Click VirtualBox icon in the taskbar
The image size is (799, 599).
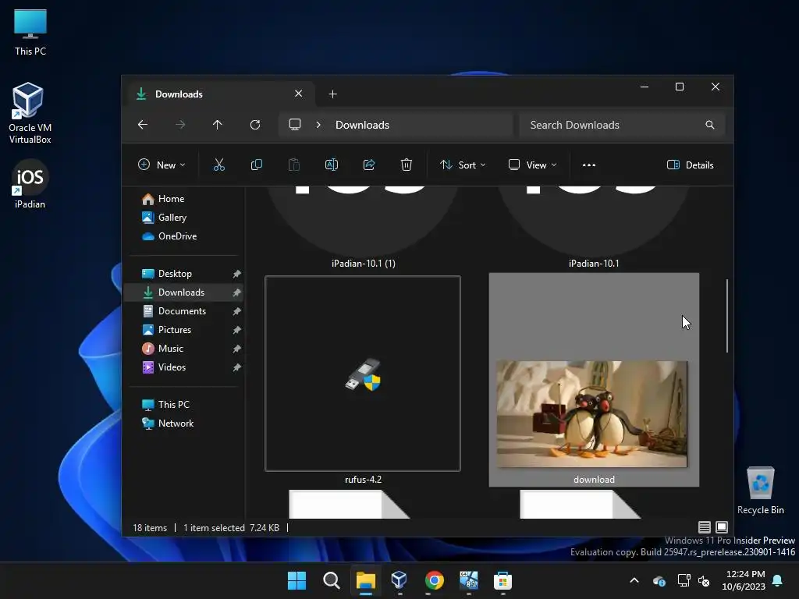(x=399, y=580)
